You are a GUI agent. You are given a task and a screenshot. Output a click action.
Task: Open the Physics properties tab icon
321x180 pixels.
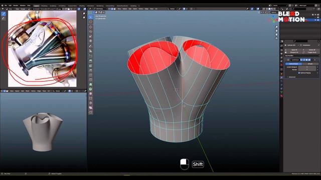tap(282, 84)
